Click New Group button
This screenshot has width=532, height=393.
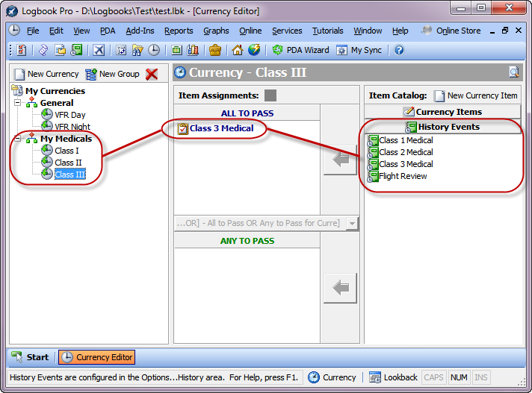(x=112, y=74)
